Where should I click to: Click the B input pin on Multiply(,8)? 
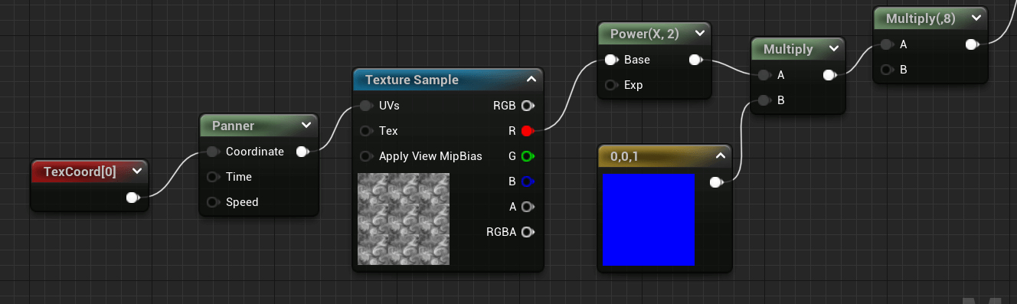pos(887,70)
